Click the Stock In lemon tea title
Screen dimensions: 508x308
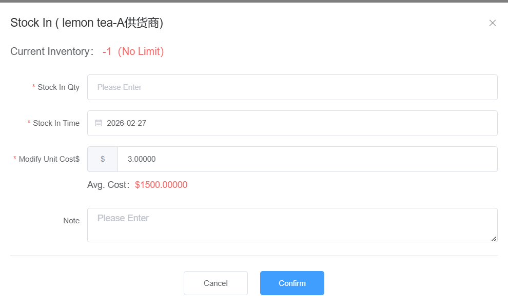point(87,23)
